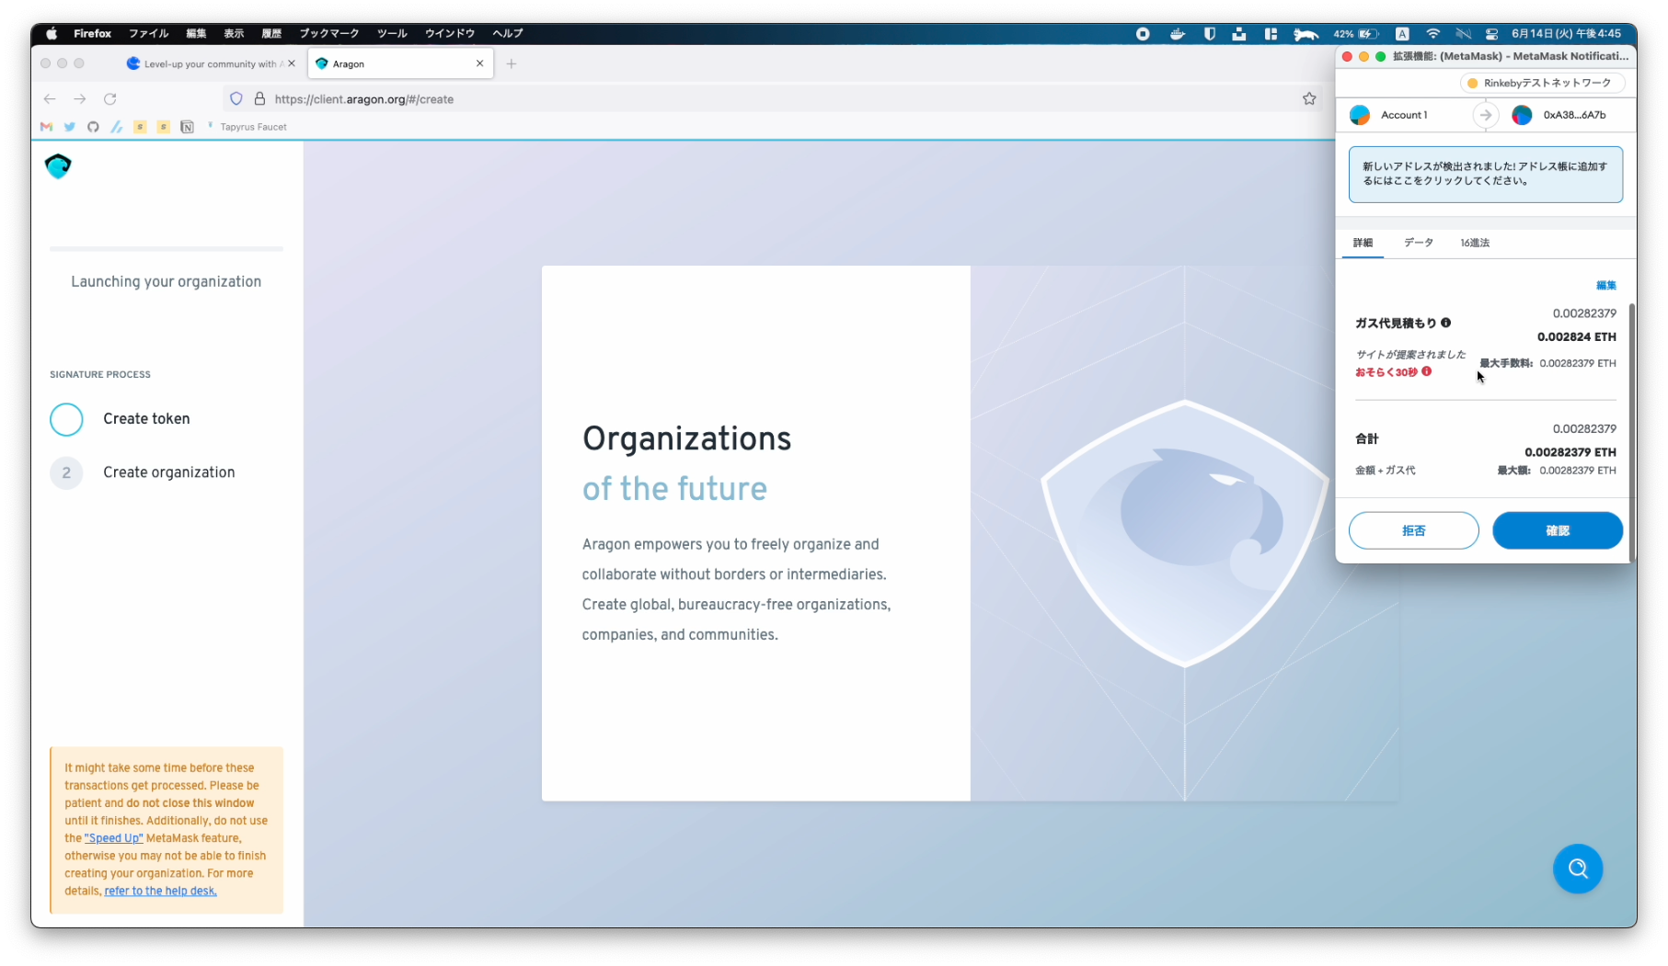Click the Firefox tracking protection shield icon

pos(236,99)
